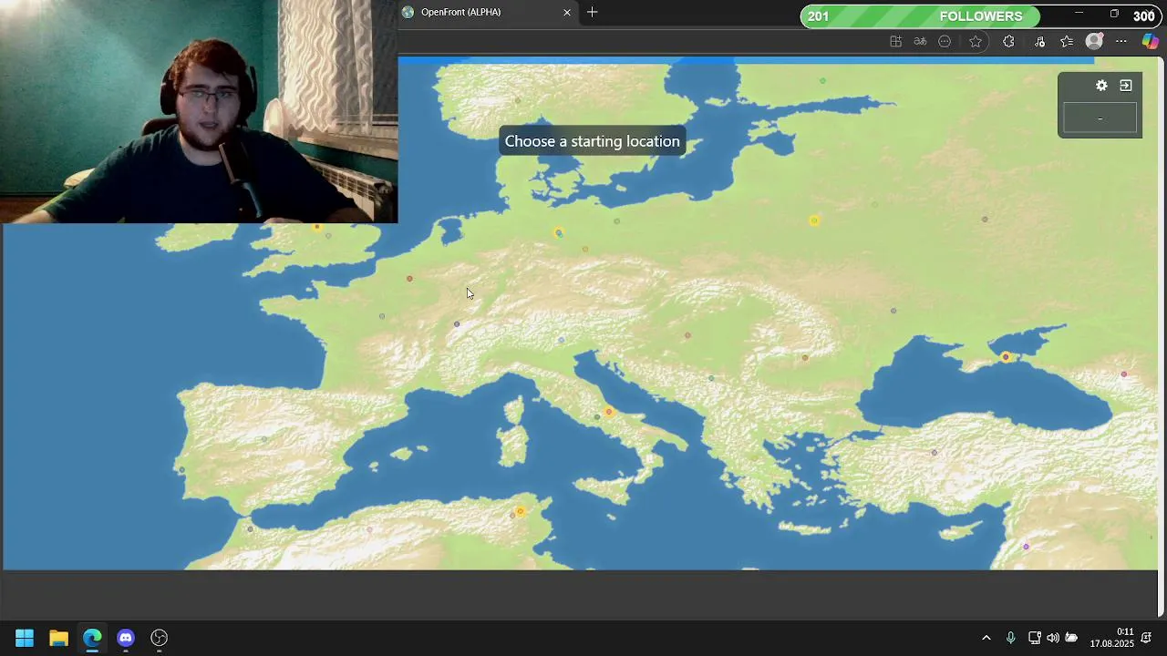Viewport: 1167px width, 656px height.
Task: Open the OpenFront game settings gear
Action: coord(1101,86)
